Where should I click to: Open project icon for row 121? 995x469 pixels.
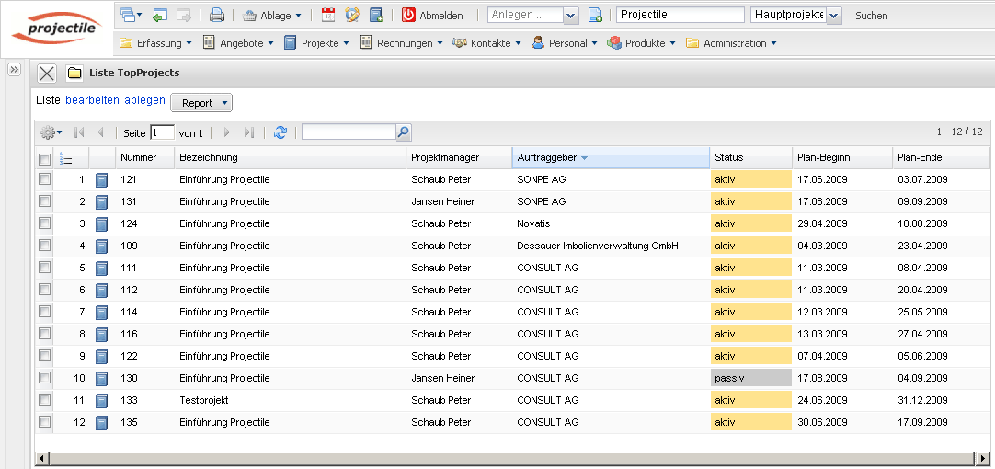coord(102,180)
